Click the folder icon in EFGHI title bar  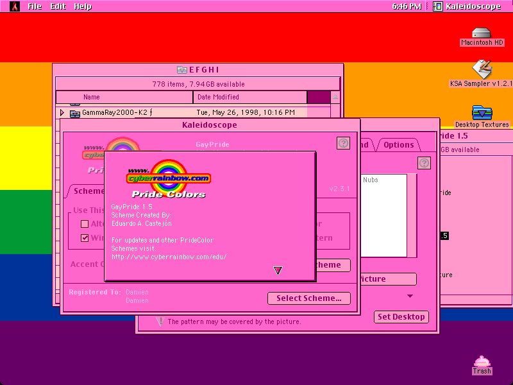click(x=182, y=70)
